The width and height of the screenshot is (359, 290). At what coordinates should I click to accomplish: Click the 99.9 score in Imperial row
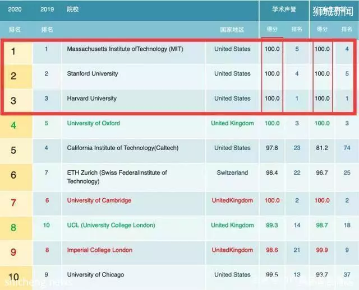pos(322,250)
